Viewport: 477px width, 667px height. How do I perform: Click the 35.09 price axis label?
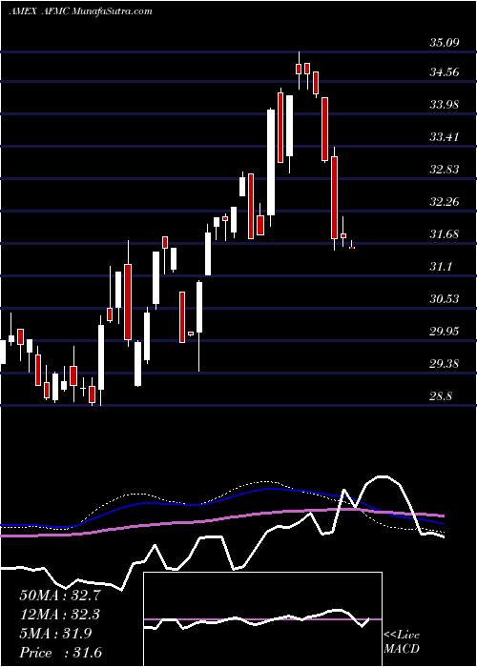pyautogui.click(x=444, y=42)
